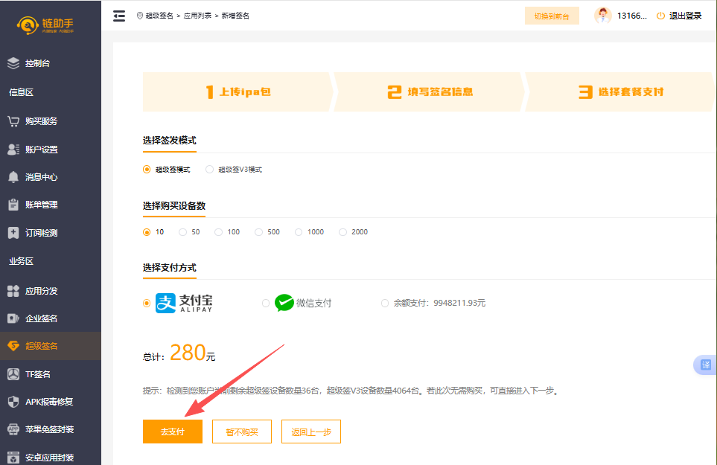Open 企业签名 menu item
The height and width of the screenshot is (465, 717).
(41, 318)
